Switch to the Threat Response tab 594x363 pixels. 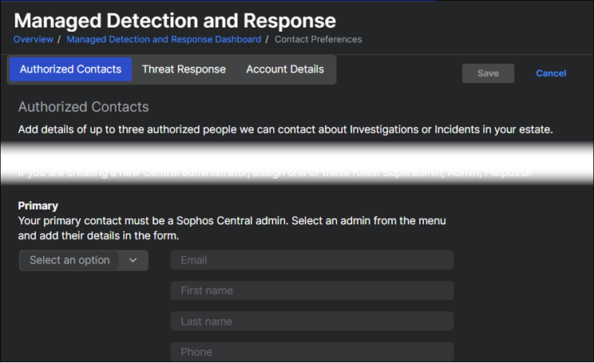(x=184, y=69)
